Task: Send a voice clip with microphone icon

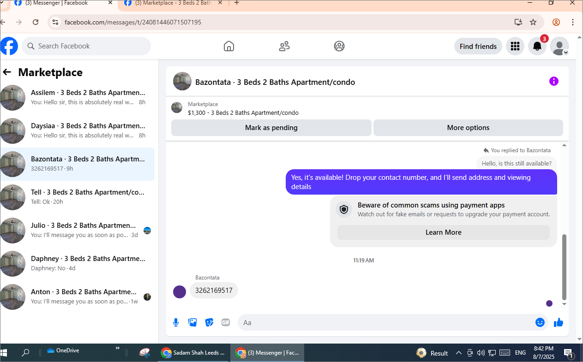Action: pos(176,322)
